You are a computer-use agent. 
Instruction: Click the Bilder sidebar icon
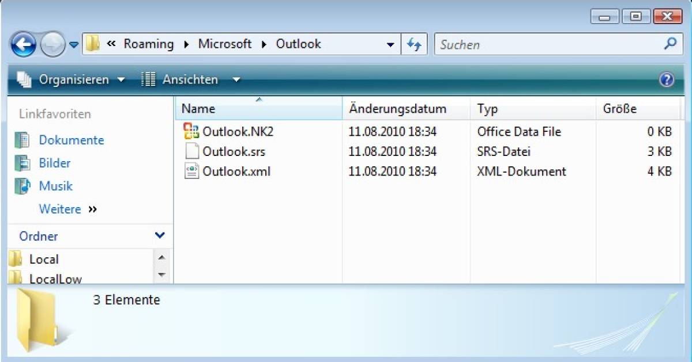(x=22, y=163)
